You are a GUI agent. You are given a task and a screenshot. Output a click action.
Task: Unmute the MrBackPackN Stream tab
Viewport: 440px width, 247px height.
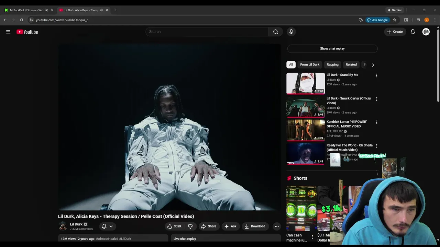pyautogui.click(x=47, y=10)
